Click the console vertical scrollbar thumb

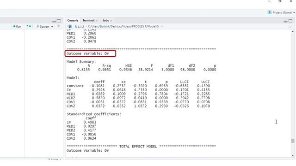(x=293, y=141)
